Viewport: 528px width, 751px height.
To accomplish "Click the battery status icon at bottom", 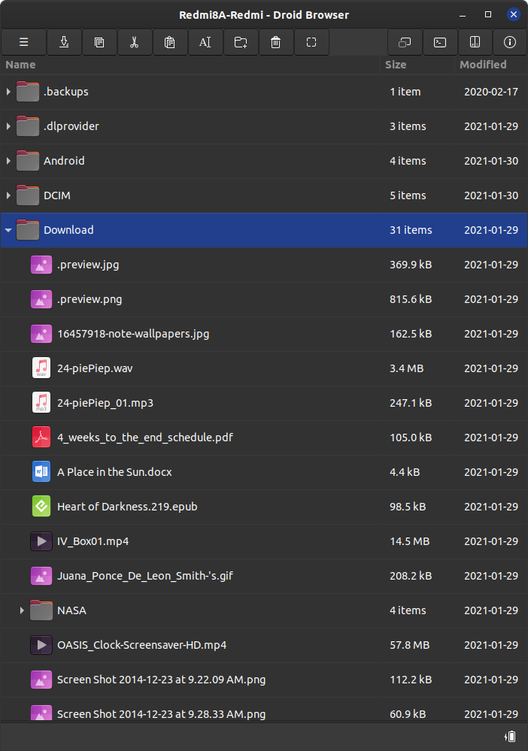I will tap(510, 736).
